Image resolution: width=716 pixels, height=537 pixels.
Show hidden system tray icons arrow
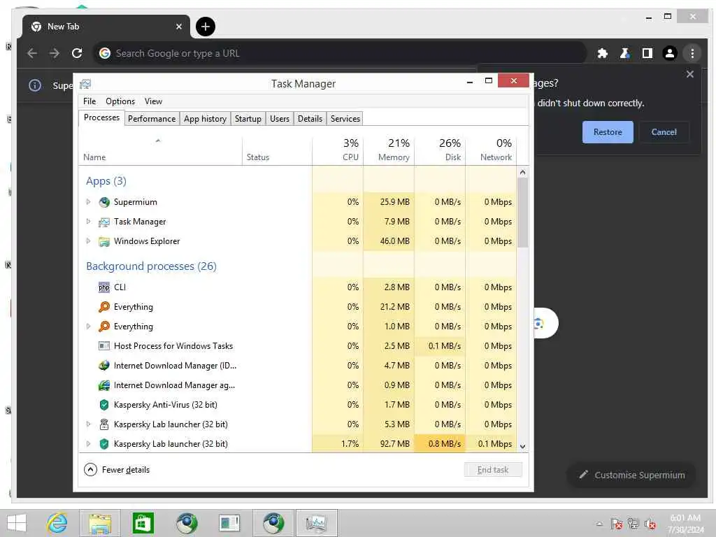(x=599, y=524)
